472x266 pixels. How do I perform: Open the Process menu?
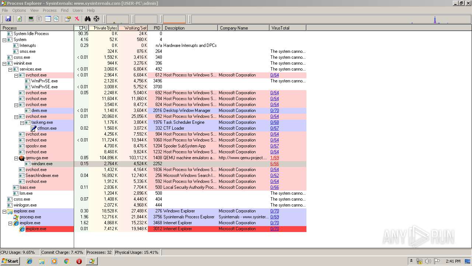[50, 10]
